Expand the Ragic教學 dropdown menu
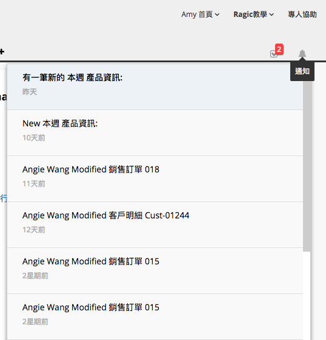This screenshot has height=340, width=326. click(253, 15)
